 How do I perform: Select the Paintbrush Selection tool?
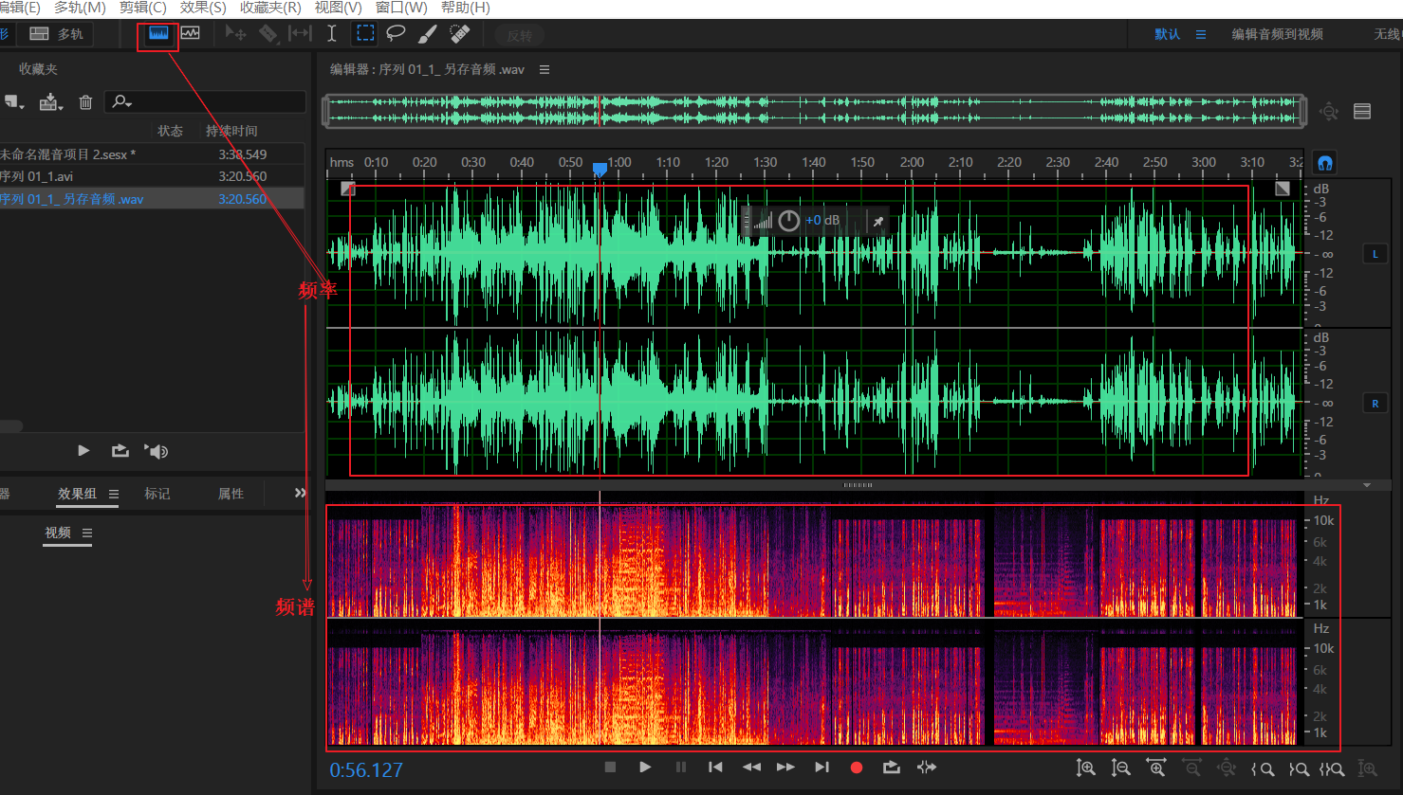[428, 34]
